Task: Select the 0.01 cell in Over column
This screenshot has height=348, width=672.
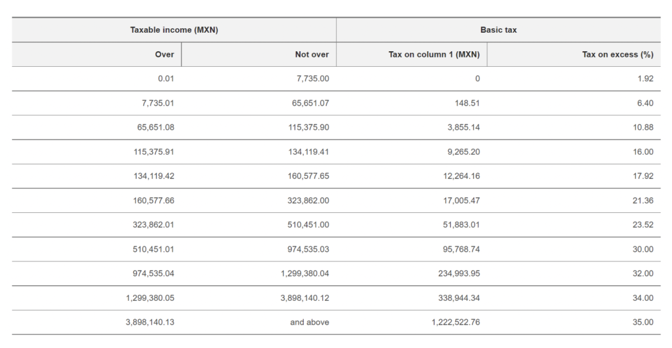Action: [165, 79]
